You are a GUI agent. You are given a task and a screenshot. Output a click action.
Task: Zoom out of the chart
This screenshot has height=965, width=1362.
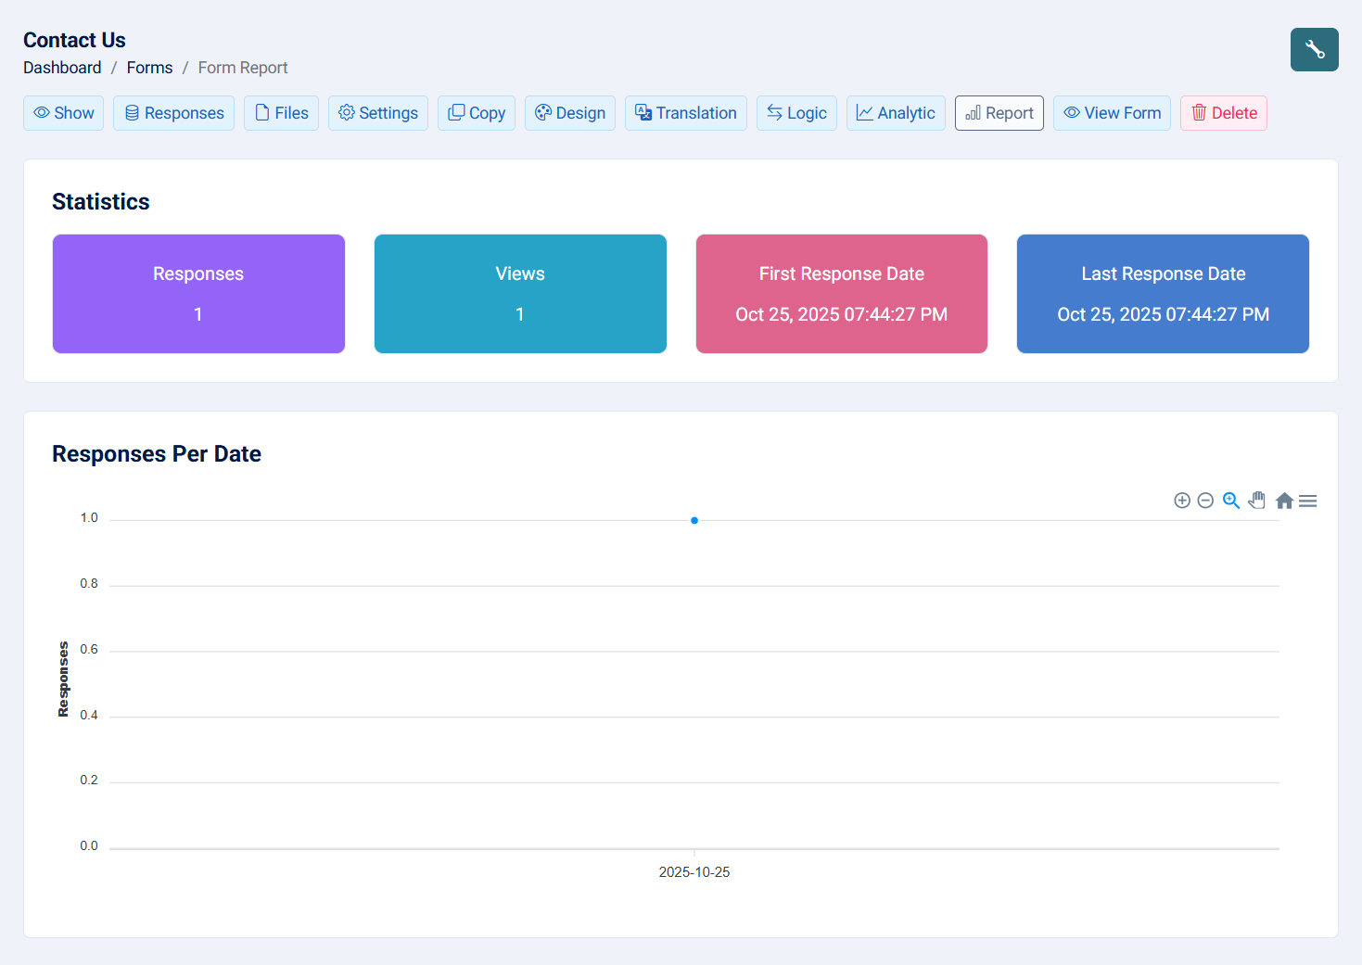(1205, 501)
